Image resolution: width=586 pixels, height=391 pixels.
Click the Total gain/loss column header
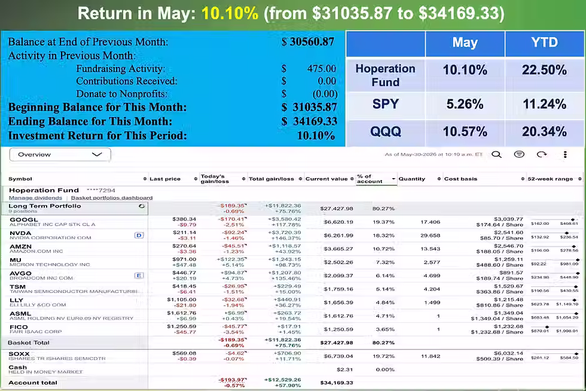point(271,179)
